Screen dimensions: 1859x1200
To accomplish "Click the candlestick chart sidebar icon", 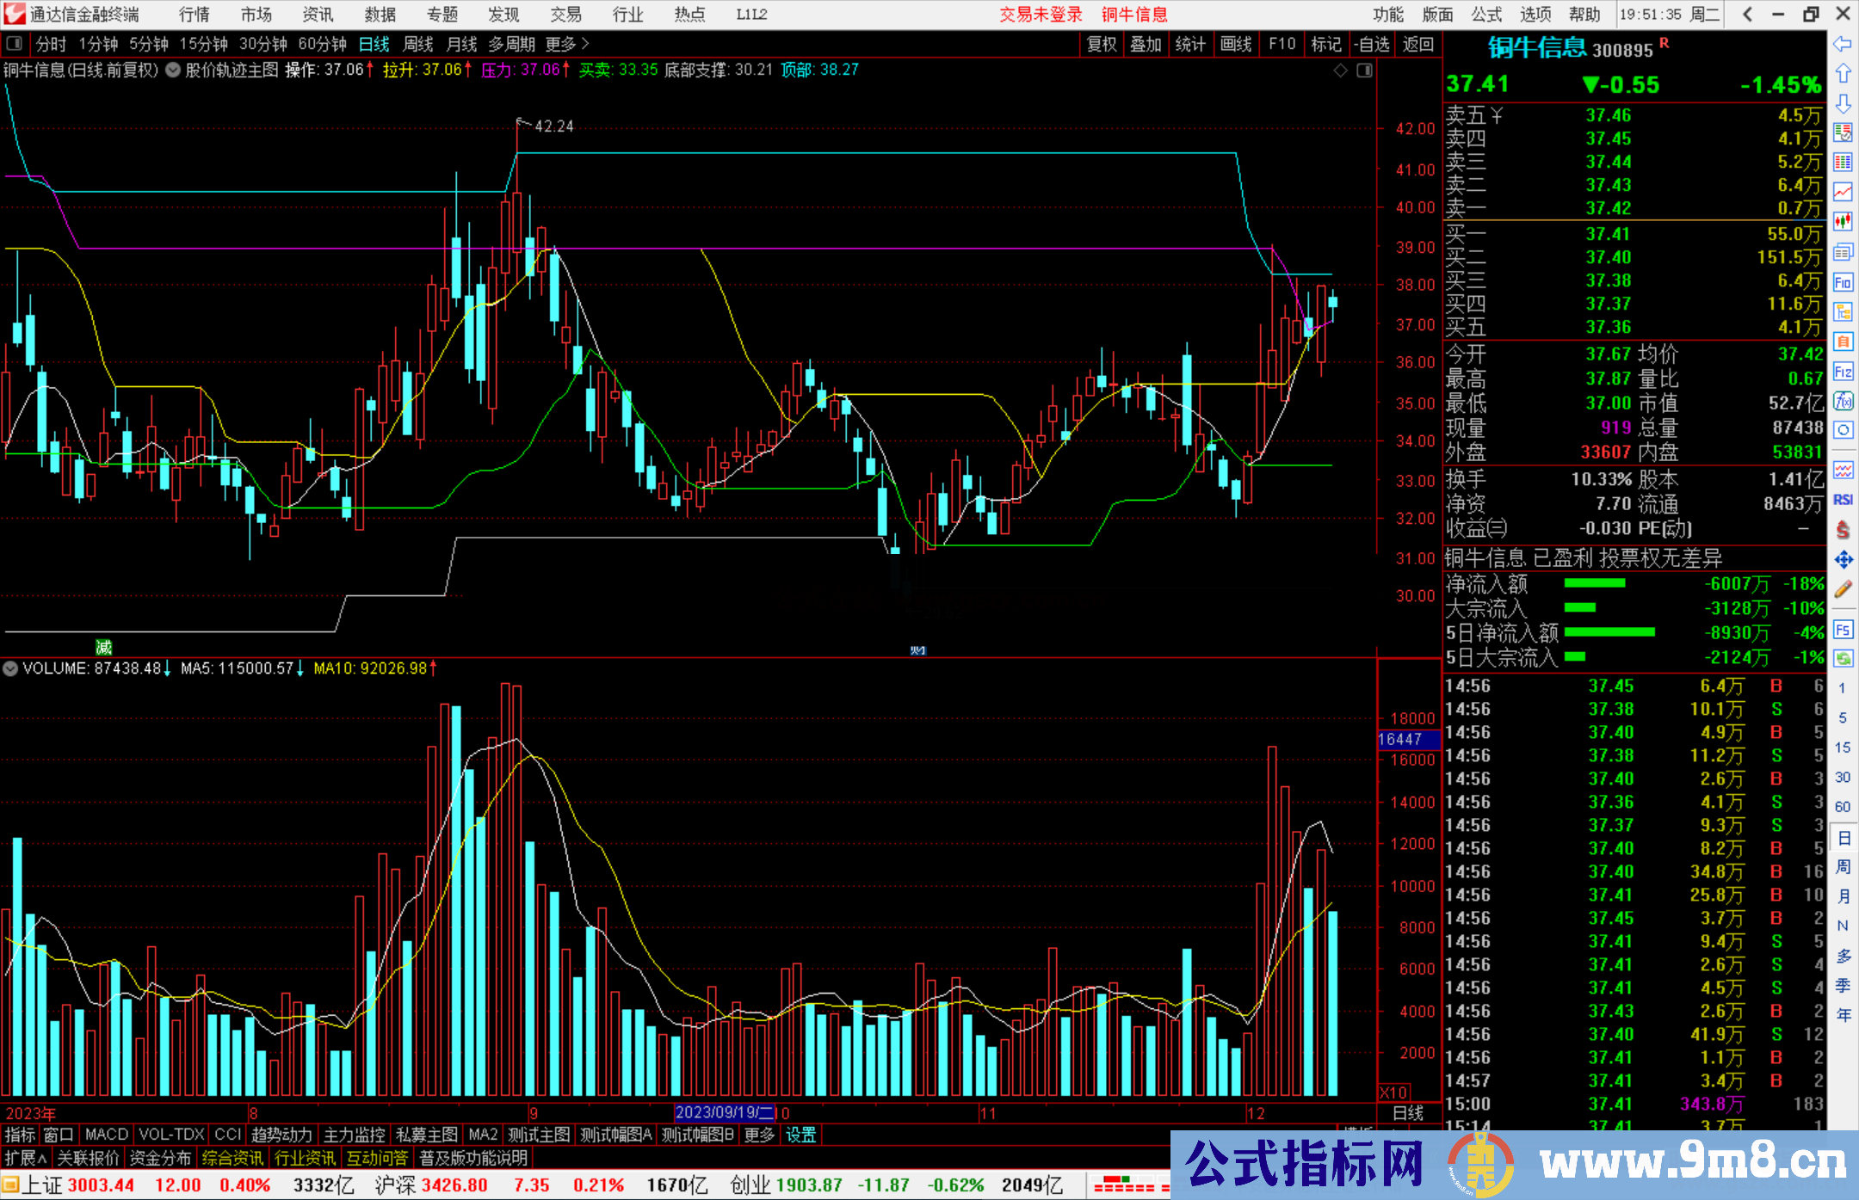I will point(1843,222).
